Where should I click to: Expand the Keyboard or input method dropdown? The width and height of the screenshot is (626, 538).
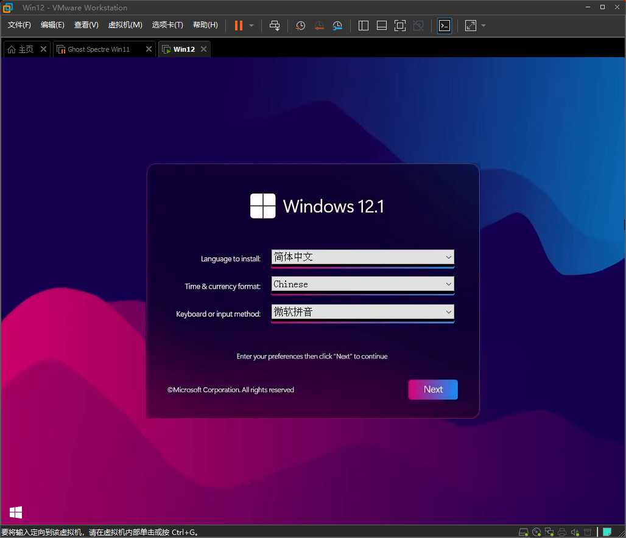(x=362, y=312)
